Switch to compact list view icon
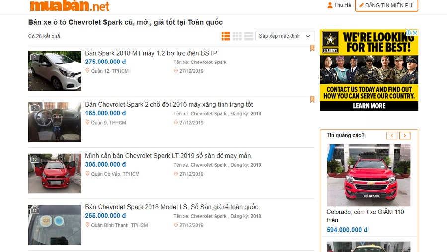 click(x=249, y=36)
